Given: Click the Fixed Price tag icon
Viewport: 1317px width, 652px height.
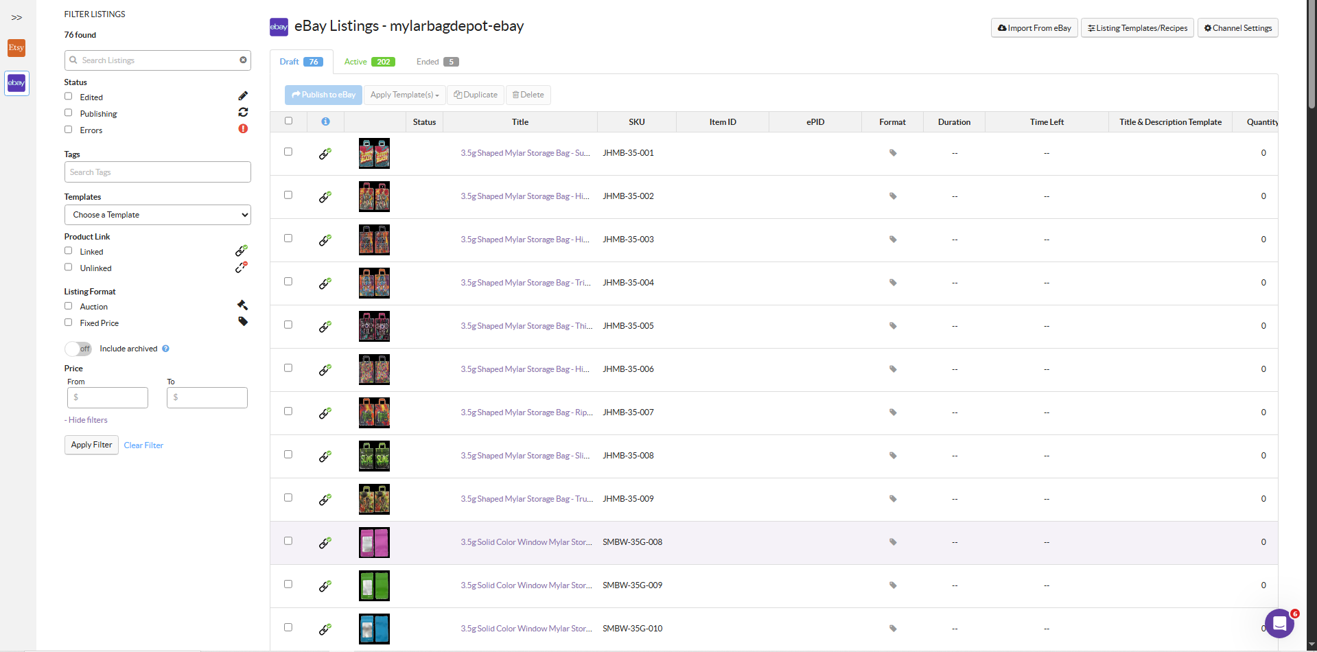Looking at the screenshot, I should coord(243,322).
